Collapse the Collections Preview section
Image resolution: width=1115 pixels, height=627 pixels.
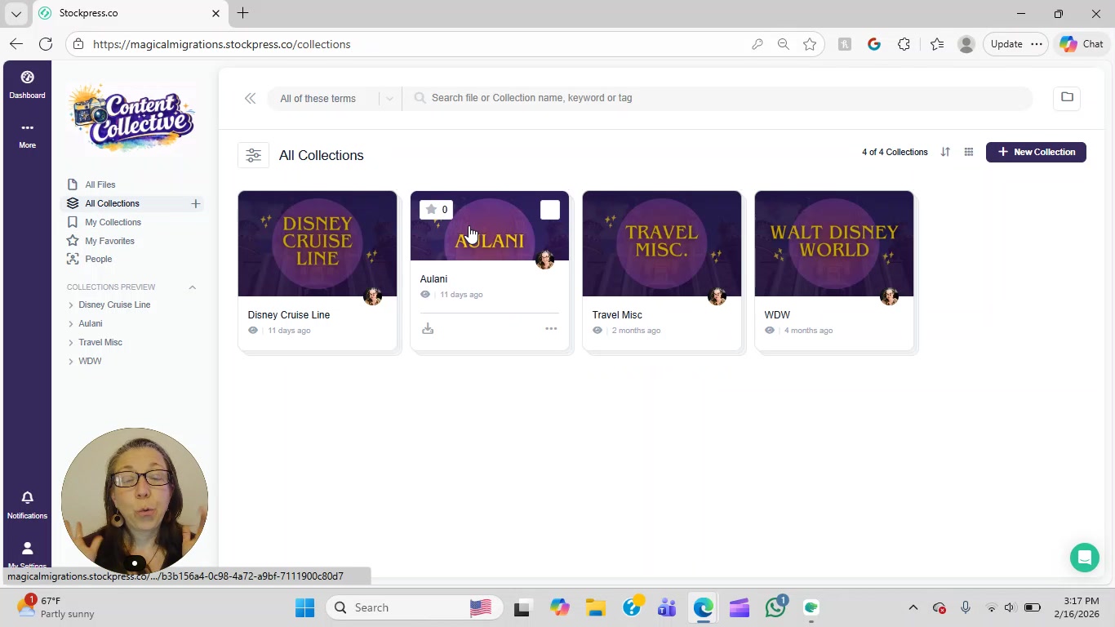click(x=193, y=287)
